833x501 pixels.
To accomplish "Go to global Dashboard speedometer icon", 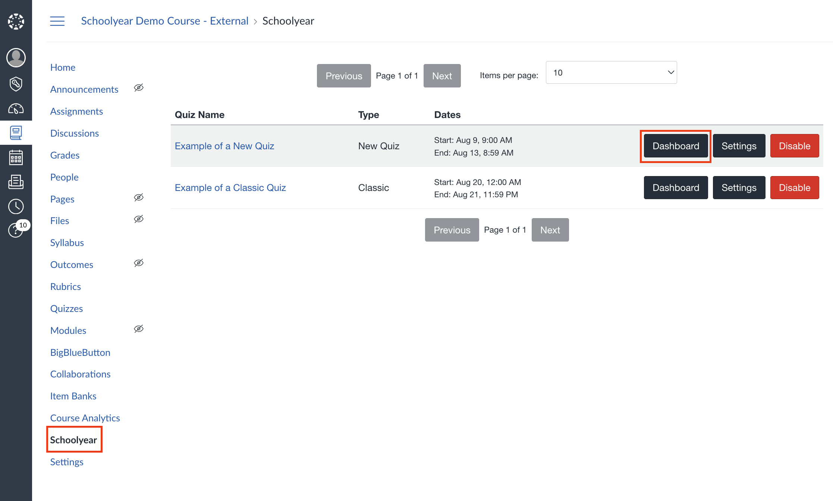I will pyautogui.click(x=16, y=109).
